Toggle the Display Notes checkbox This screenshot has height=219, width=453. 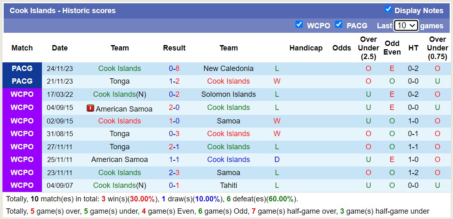click(x=388, y=9)
